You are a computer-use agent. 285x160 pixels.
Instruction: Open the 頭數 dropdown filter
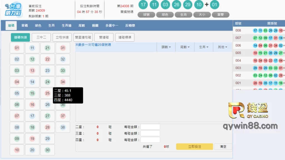(166, 47)
